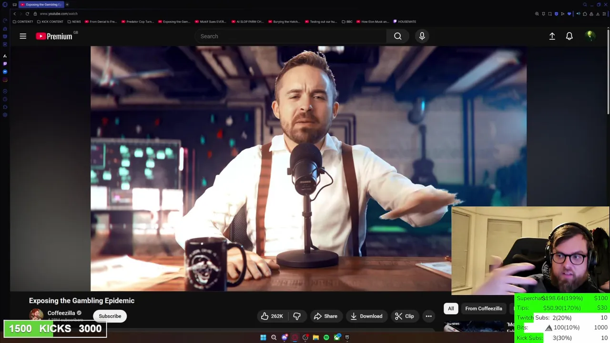
Task: Open the Coffeezilla channel name link
Action: [x=61, y=313]
